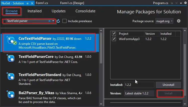The width and height of the screenshot is (188, 107).
Task: Click the package list scrollbar thumb
Action: [101, 48]
